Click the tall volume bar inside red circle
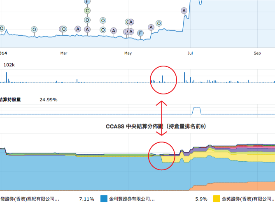 coord(163,79)
